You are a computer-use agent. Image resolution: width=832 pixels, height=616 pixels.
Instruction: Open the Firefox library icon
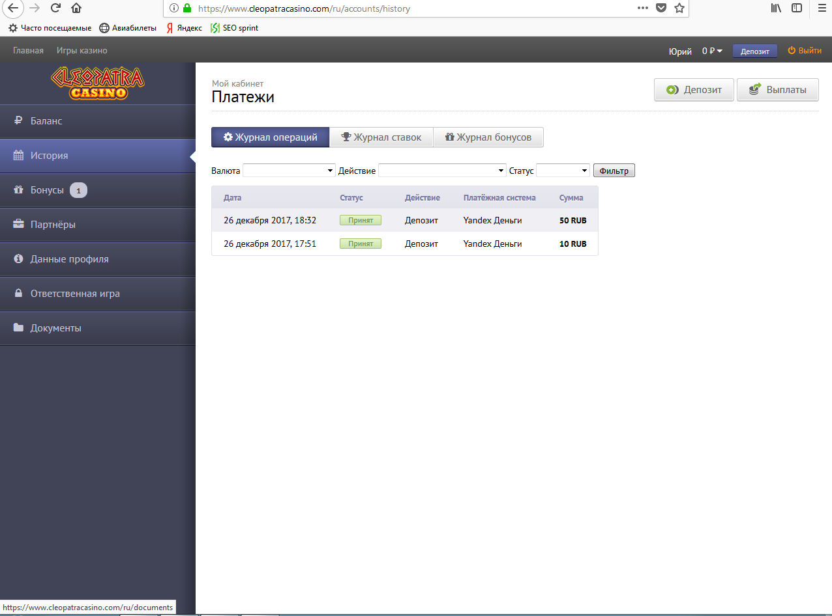[x=776, y=8]
